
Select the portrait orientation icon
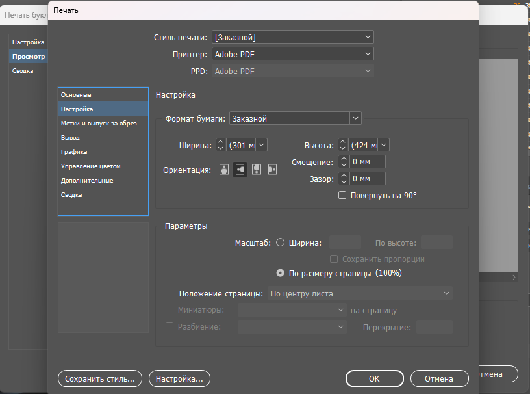point(224,170)
